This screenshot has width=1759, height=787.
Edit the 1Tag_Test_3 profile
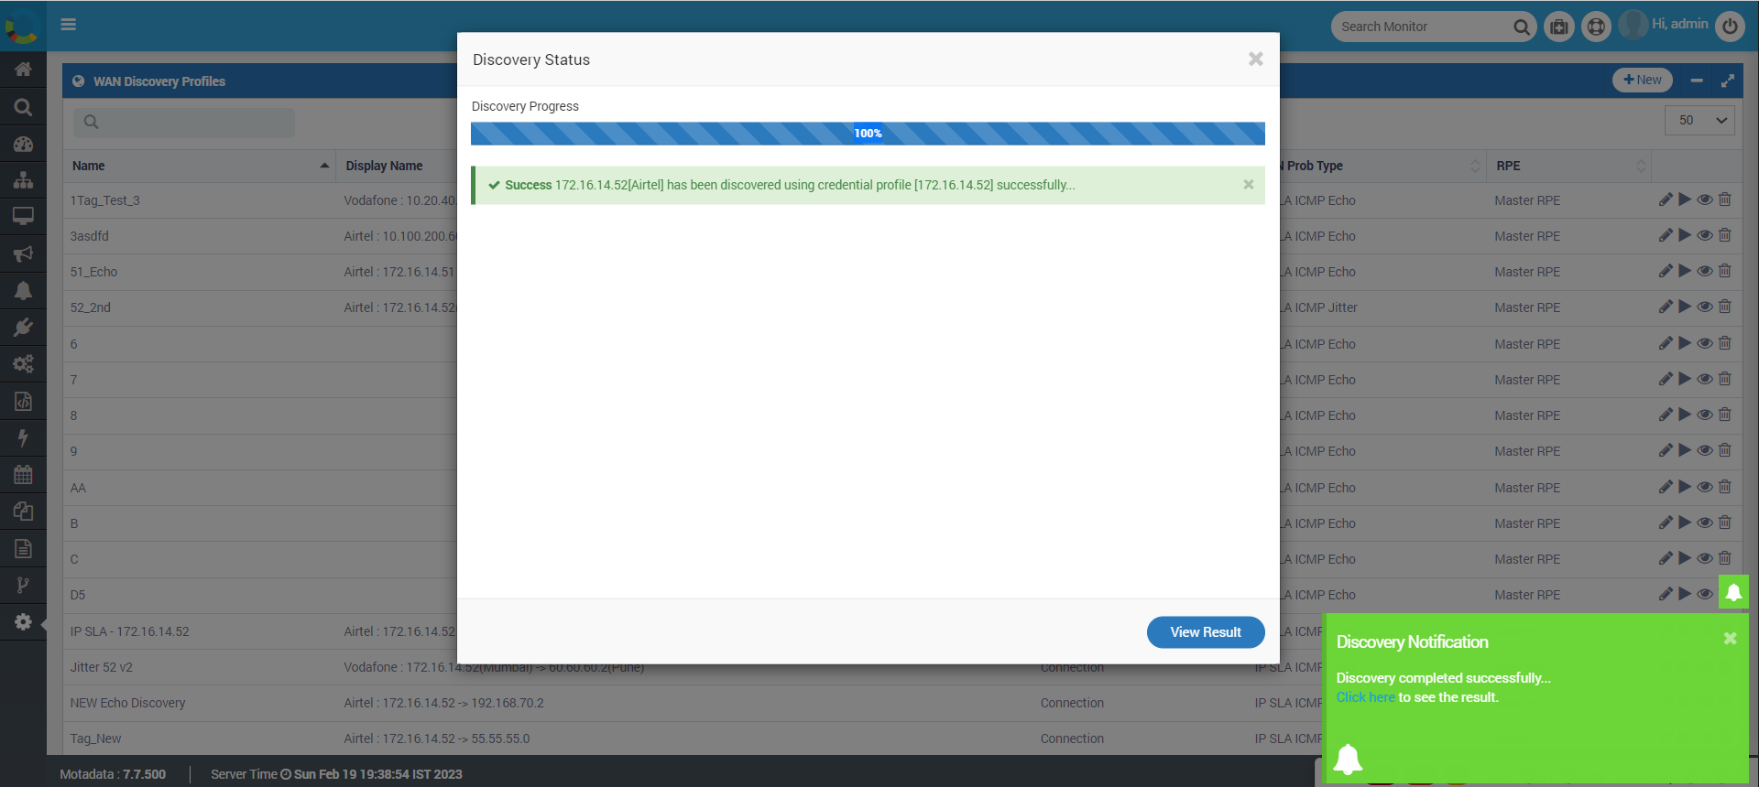pyautogui.click(x=1666, y=199)
